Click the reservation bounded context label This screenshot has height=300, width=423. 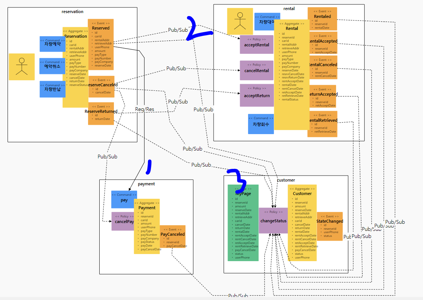click(x=72, y=12)
